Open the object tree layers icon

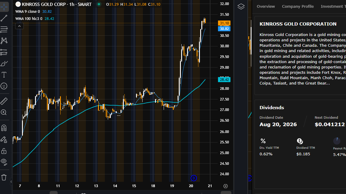[x=241, y=7]
